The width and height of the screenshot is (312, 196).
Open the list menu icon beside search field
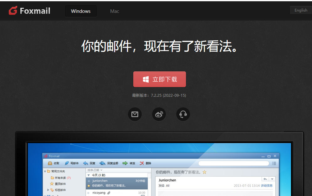pos(274,163)
